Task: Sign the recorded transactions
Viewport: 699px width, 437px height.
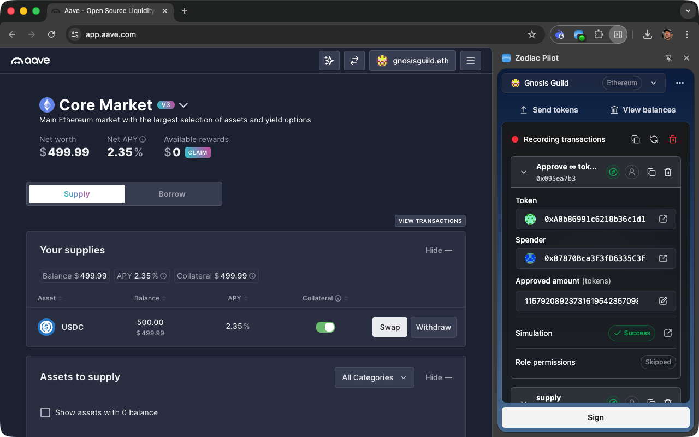Action: click(596, 417)
